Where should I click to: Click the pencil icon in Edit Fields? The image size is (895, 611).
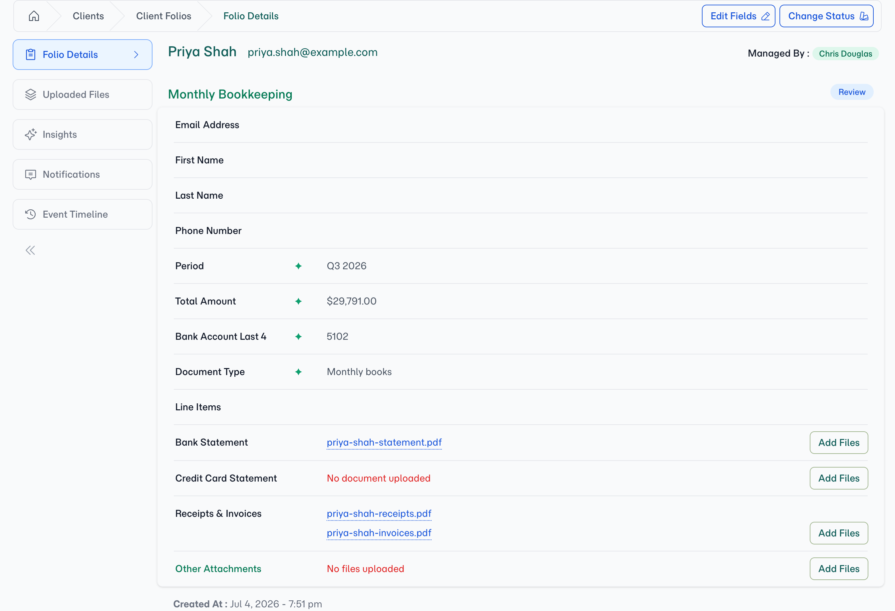765,16
